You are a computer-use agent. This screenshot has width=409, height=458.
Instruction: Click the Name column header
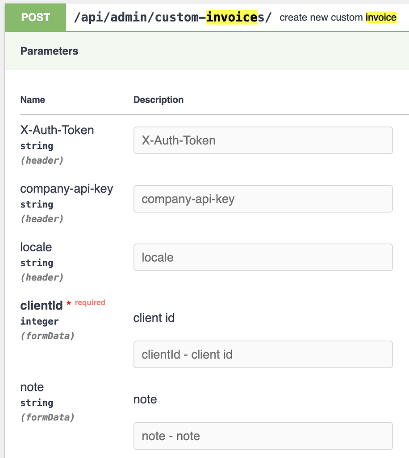point(33,100)
